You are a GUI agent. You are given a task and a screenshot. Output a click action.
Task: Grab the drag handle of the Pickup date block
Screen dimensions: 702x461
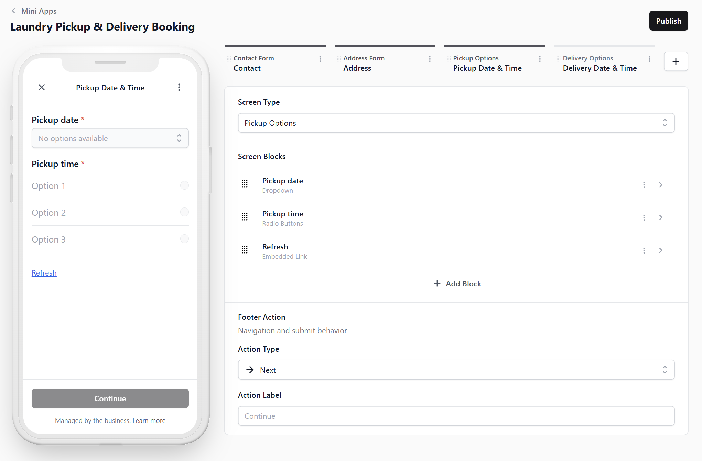245,184
